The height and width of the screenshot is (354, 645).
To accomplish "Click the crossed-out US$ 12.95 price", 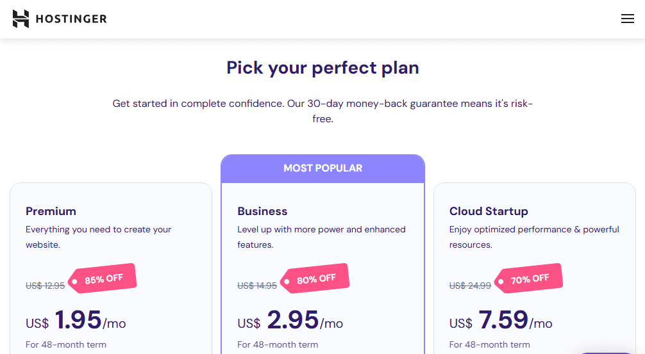I will point(46,286).
